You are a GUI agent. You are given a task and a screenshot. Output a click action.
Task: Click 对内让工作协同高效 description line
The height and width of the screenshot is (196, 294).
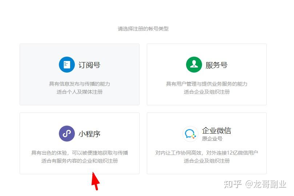tap(207, 152)
